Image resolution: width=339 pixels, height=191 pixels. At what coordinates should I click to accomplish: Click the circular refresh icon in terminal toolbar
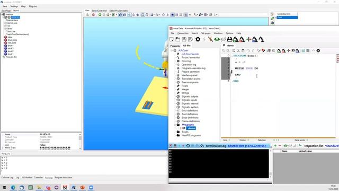pos(188,146)
